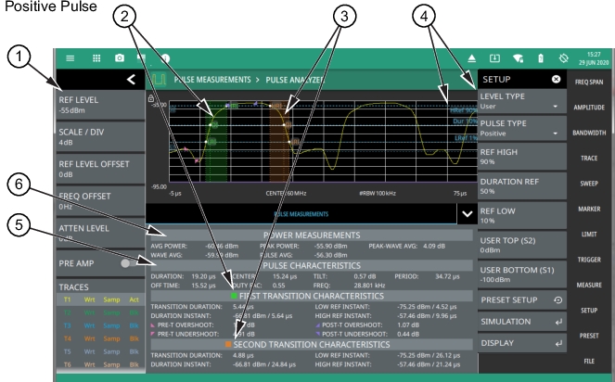Image resolution: width=615 pixels, height=382 pixels.
Task: Expand the pulse measurements chevron below the graph
Action: [x=465, y=213]
